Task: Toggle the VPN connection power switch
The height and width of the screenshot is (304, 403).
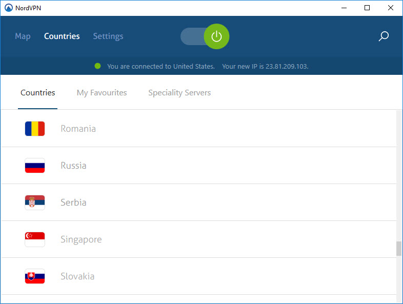Action: click(205, 36)
